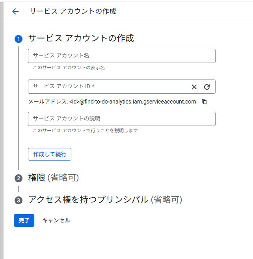The image size is (253, 259).
Task: Copy the service account email address
Action: pos(204,102)
